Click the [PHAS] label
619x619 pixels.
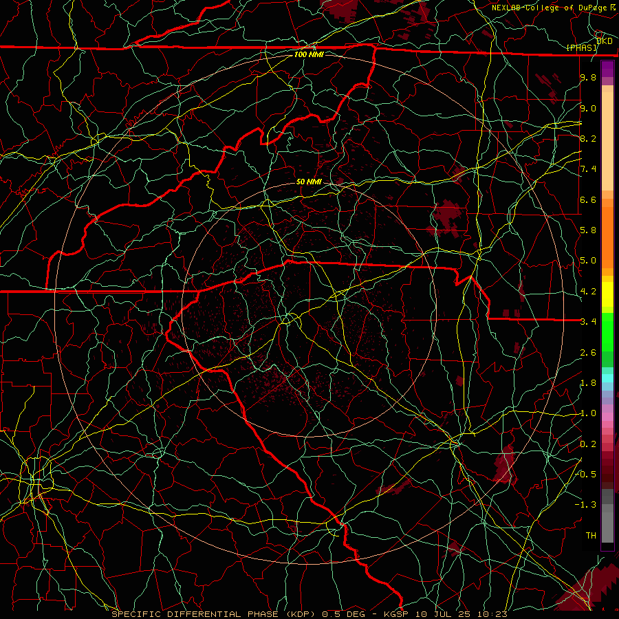pos(581,48)
